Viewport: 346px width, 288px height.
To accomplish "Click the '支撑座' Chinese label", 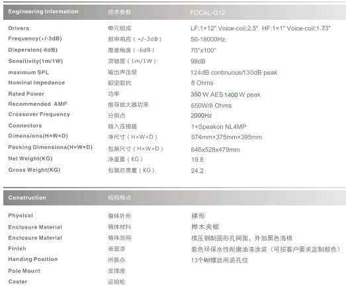I will [116, 271].
